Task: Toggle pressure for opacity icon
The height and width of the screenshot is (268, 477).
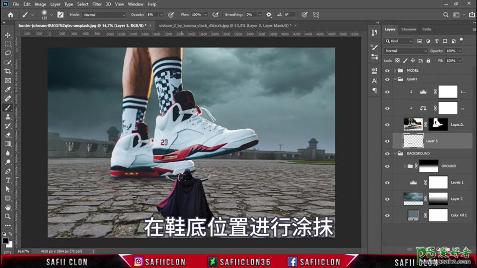Action: tap(171, 15)
